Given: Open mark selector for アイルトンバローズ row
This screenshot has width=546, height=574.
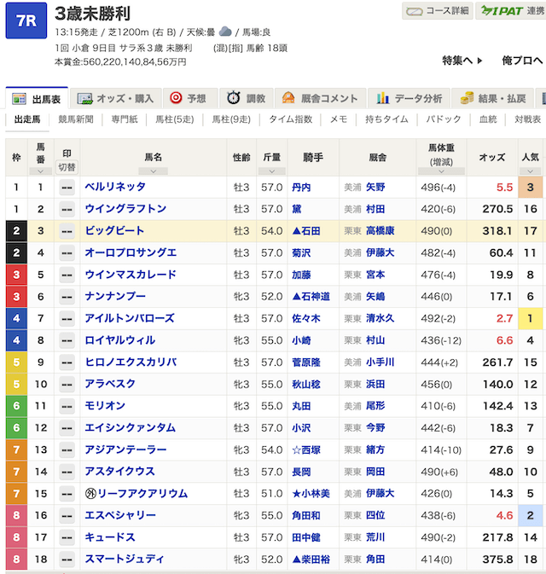Looking at the screenshot, I should 67,318.
